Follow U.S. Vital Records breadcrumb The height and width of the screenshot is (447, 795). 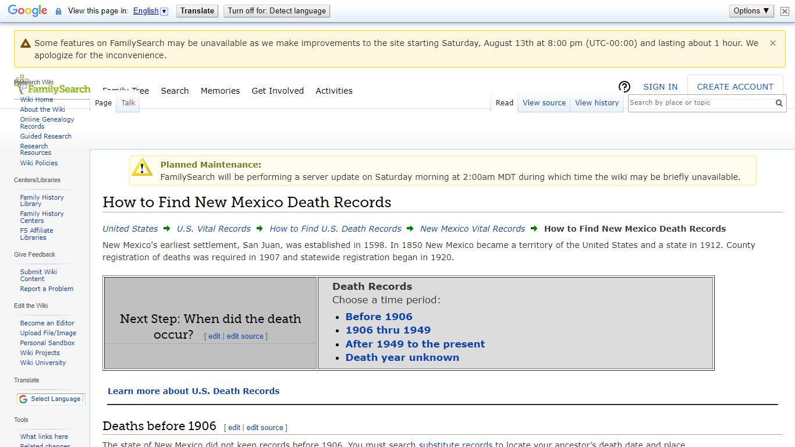click(x=214, y=229)
